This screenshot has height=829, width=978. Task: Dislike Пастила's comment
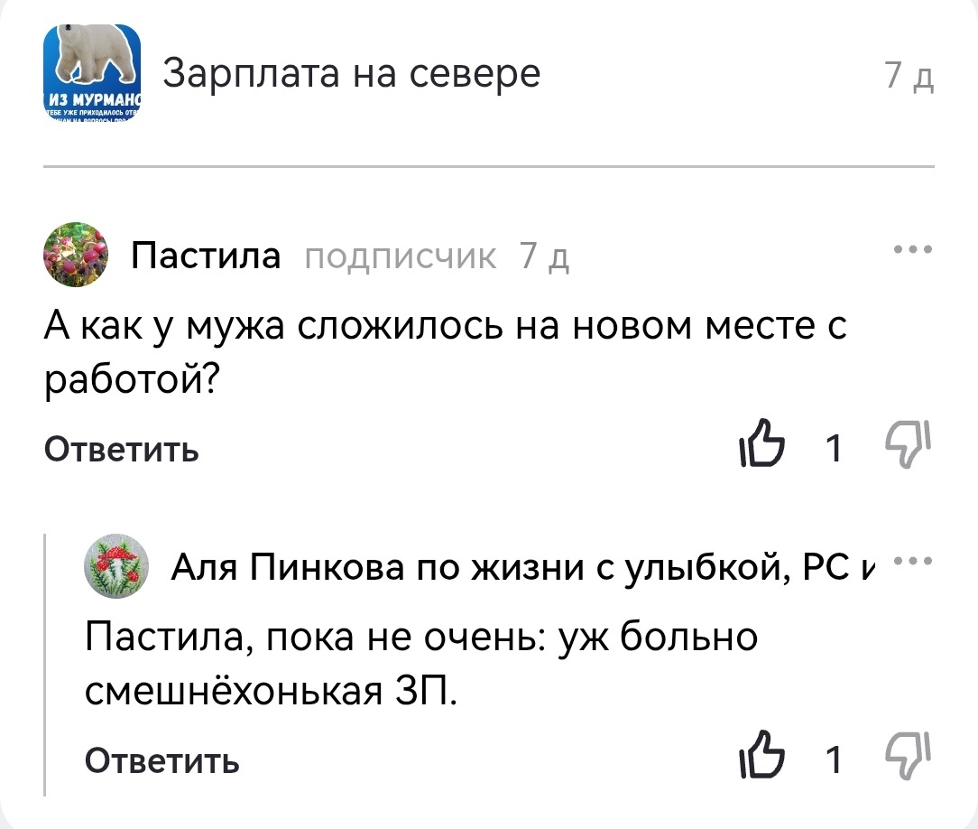coord(909,444)
